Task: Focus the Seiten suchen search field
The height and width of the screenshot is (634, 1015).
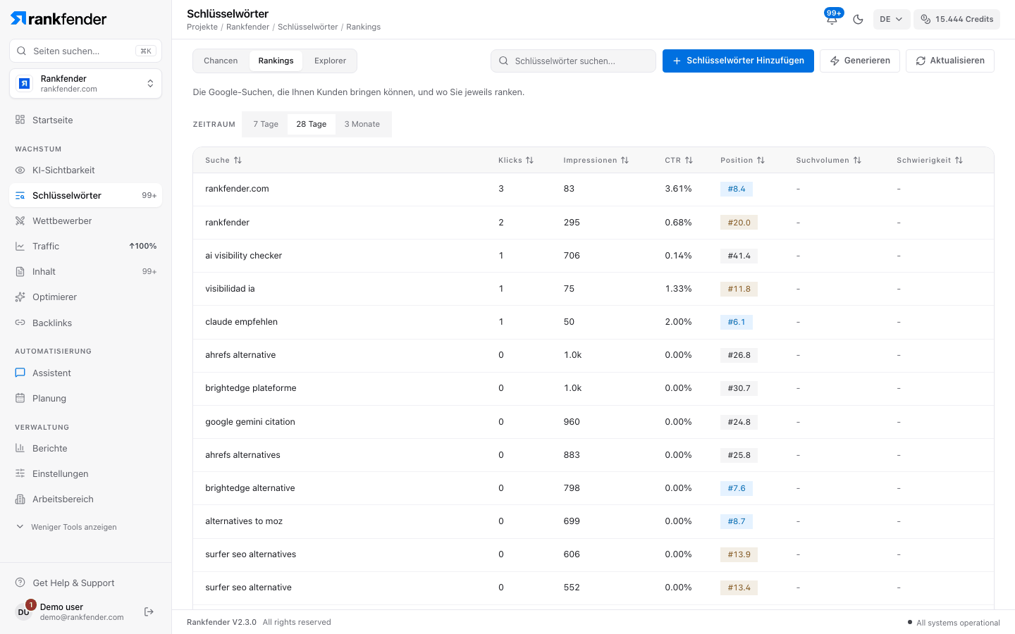Action: click(x=86, y=51)
